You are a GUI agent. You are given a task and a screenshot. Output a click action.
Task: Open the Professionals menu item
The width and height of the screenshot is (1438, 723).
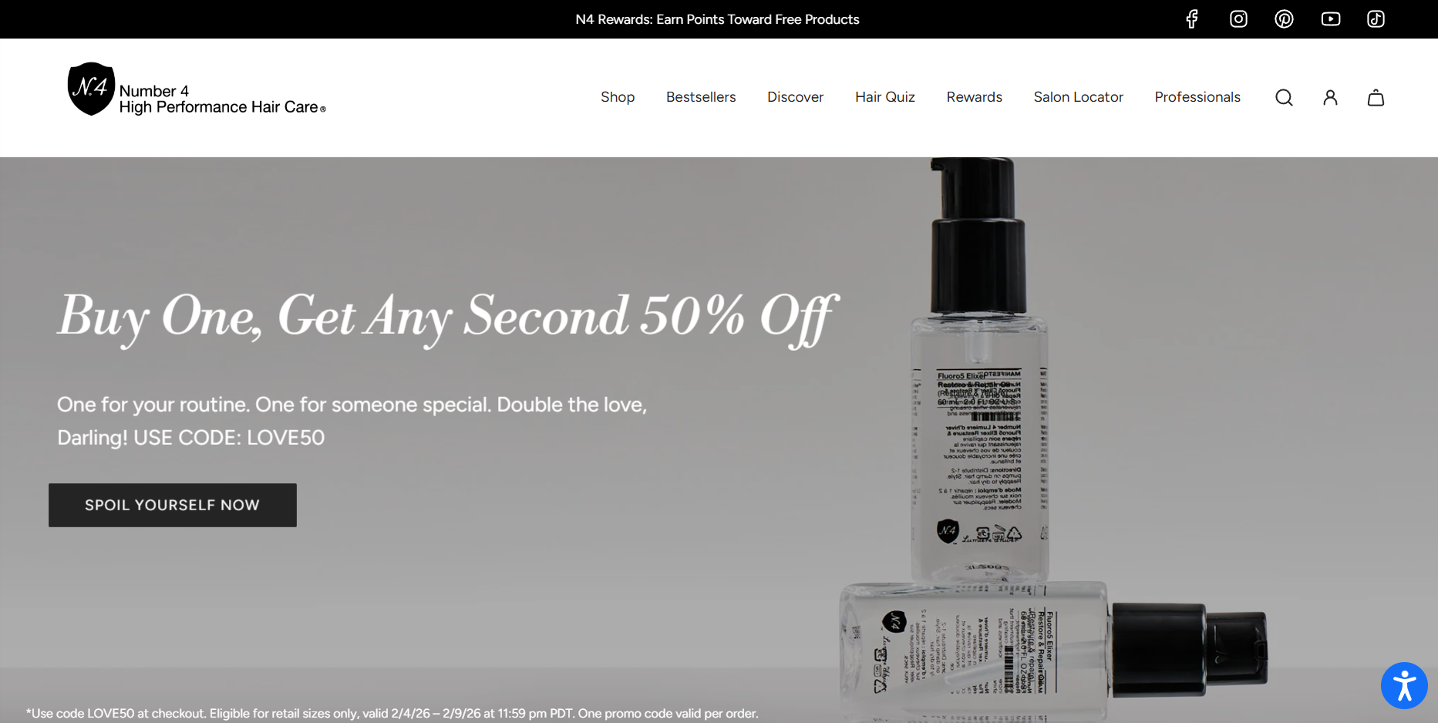pos(1197,97)
